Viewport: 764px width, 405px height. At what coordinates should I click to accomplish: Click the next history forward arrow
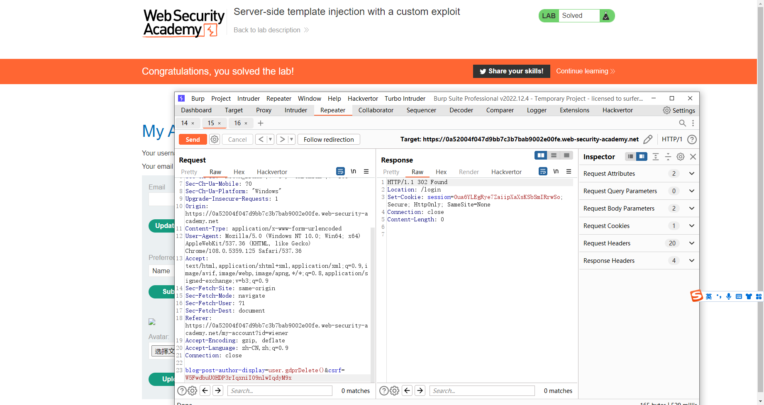pyautogui.click(x=282, y=139)
